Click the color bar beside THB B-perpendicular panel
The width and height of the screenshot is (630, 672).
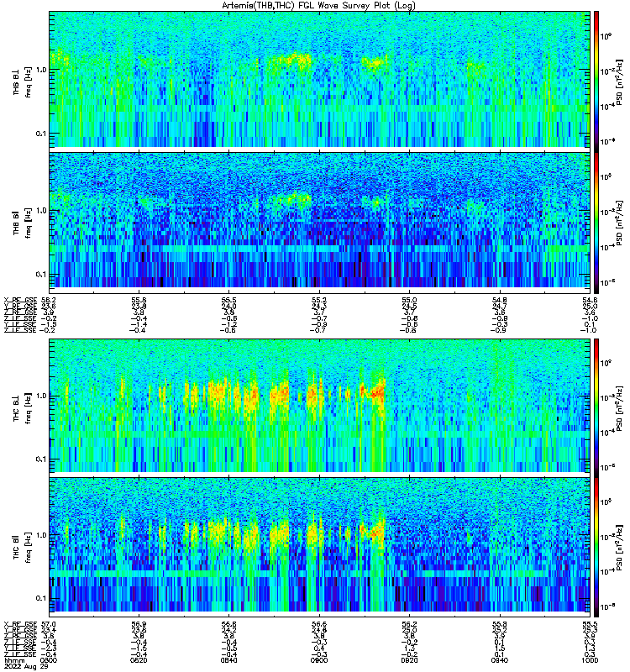(596, 81)
